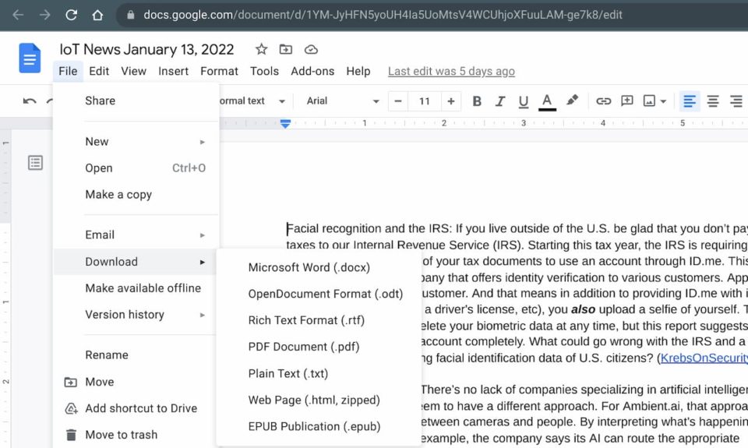Open 'Last edit was 5 days ago' link
Image resolution: width=748 pixels, height=448 pixels.
tap(451, 71)
